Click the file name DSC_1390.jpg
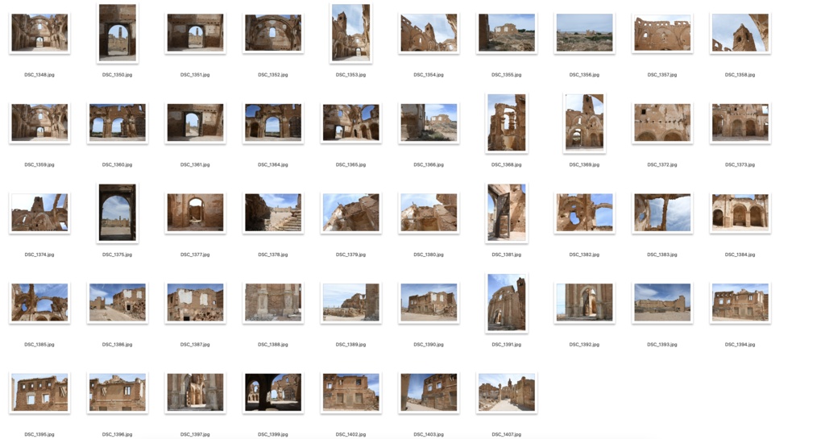The image size is (825, 439). pos(429,345)
